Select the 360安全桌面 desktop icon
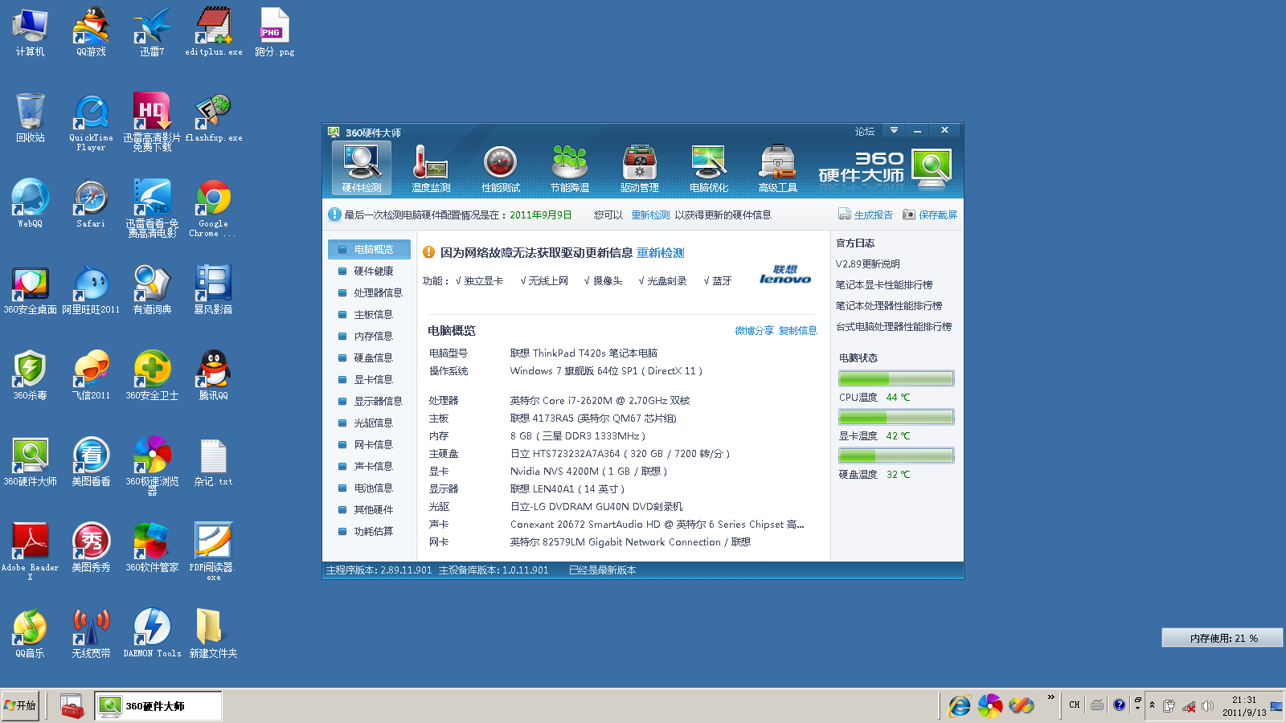The image size is (1286, 723). tap(31, 290)
